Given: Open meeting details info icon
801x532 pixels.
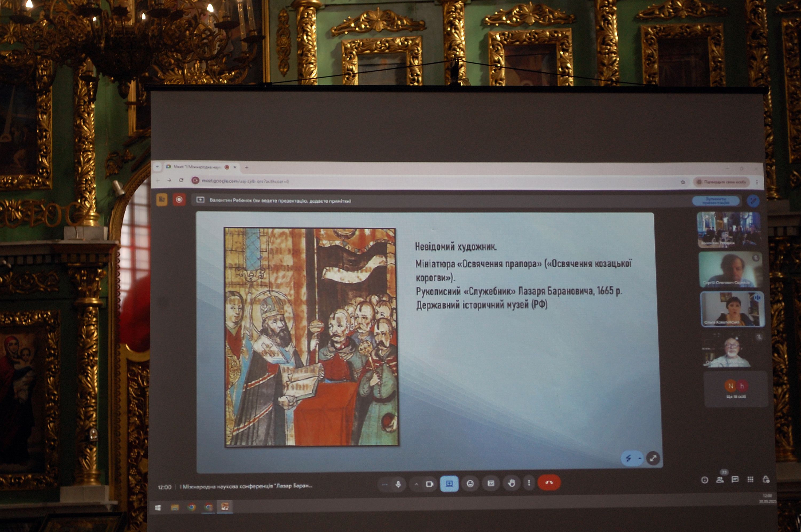Looking at the screenshot, I should coord(704,480).
